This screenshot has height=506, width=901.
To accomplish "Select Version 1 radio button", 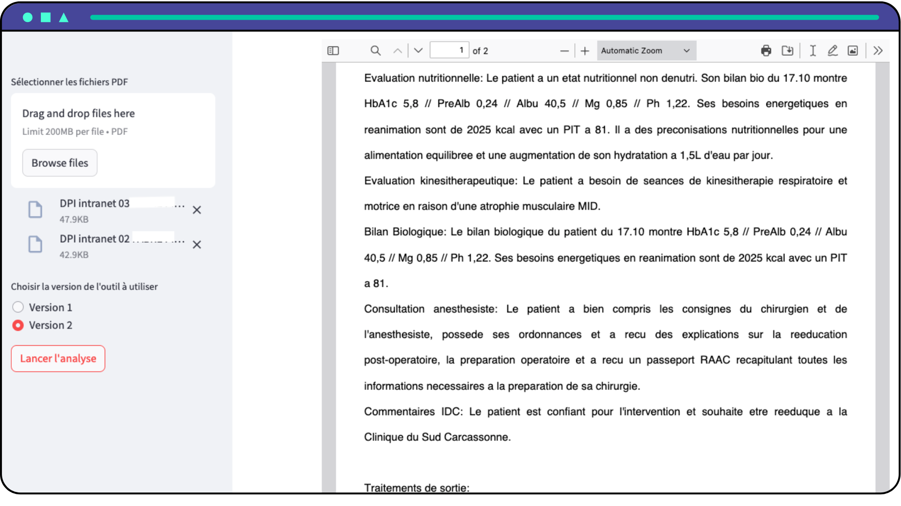I will point(17,307).
